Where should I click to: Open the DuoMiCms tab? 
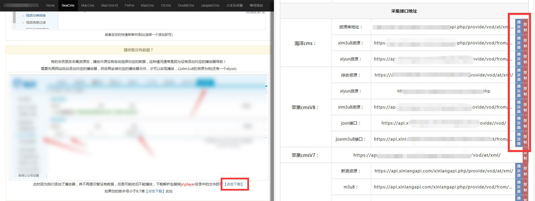(186, 5)
